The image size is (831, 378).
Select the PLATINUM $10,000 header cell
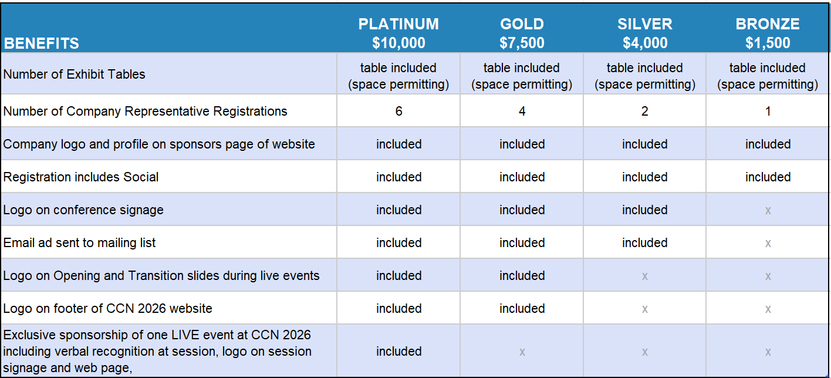398,33
